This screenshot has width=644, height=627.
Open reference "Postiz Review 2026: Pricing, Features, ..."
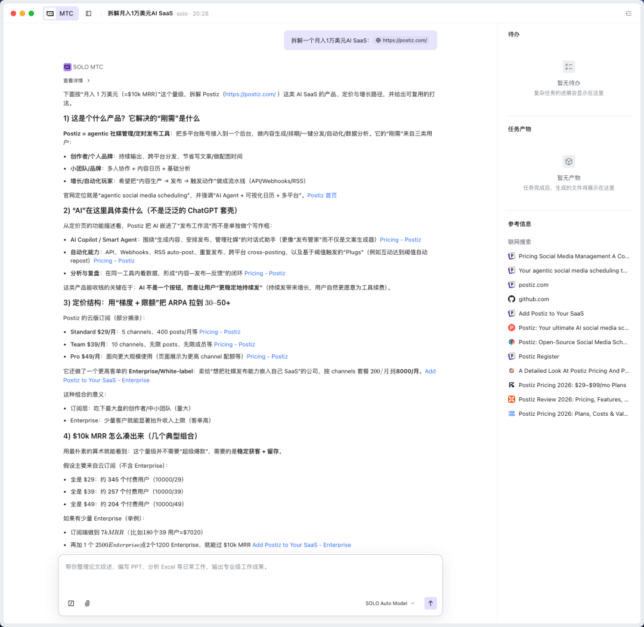coord(568,399)
